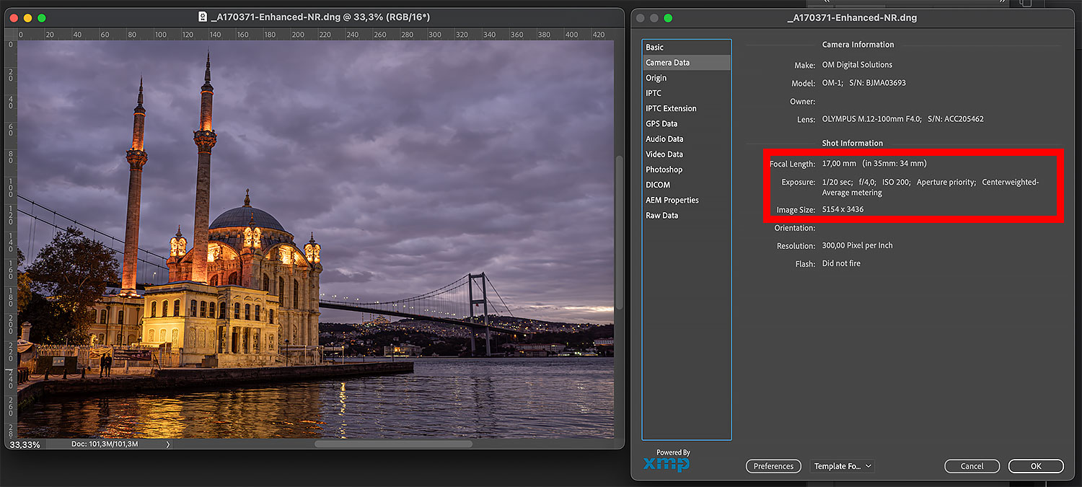Switch to Video Data section

click(664, 154)
